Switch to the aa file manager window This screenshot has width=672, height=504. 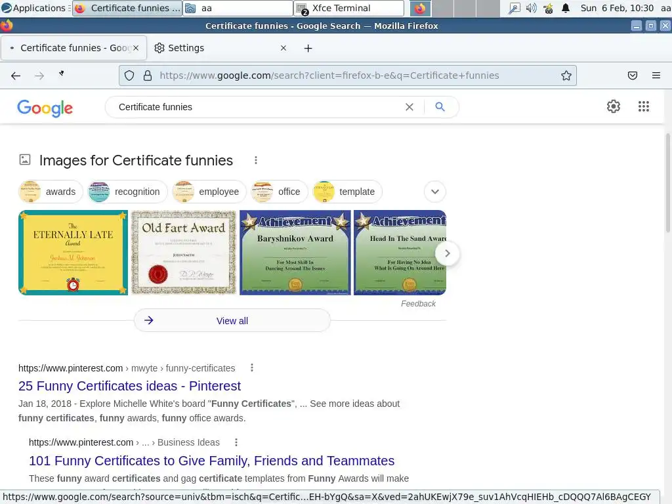click(x=238, y=8)
